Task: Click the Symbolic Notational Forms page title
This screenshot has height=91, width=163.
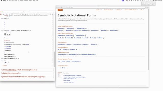Action: click(x=77, y=15)
